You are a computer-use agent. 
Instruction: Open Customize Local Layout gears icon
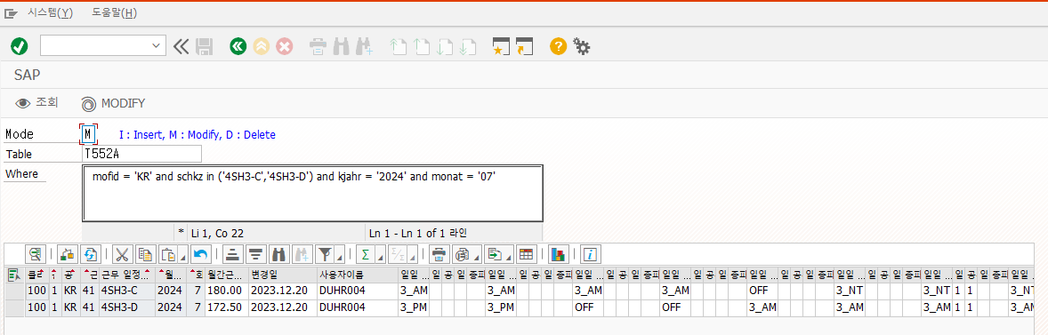[x=582, y=46]
